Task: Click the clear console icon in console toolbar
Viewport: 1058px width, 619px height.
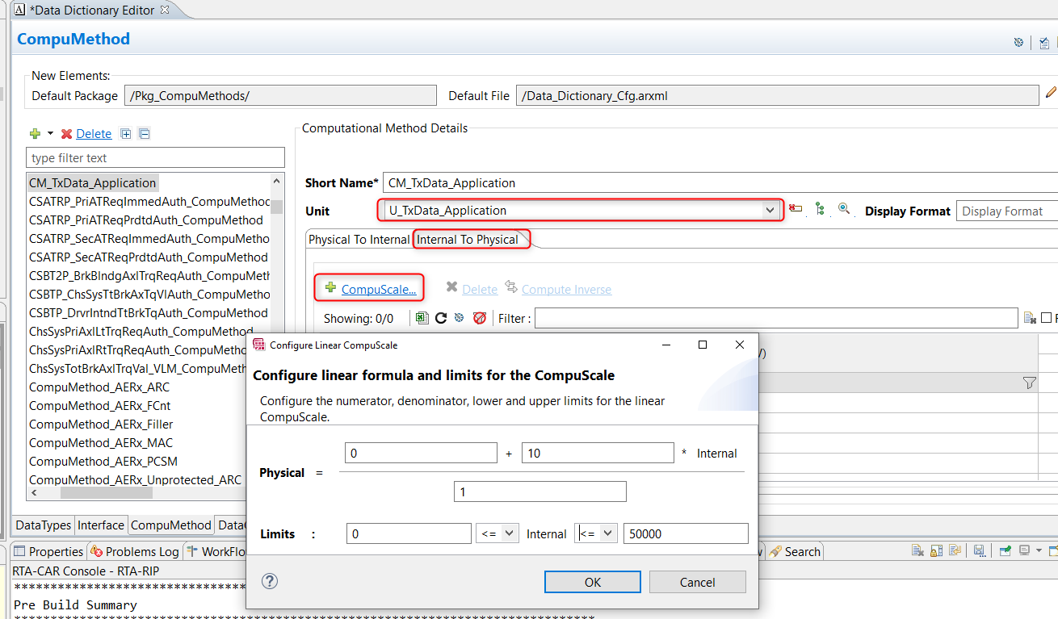Action: [x=918, y=551]
